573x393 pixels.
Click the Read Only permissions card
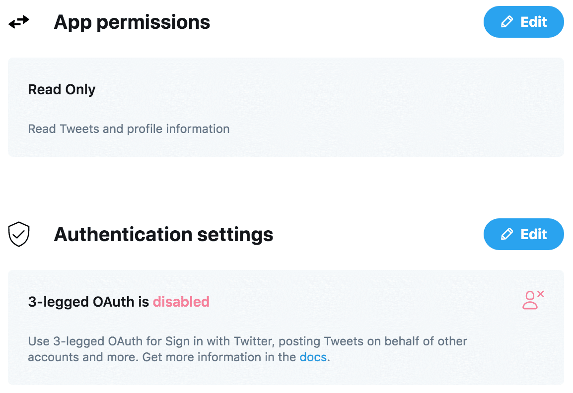pos(286,107)
